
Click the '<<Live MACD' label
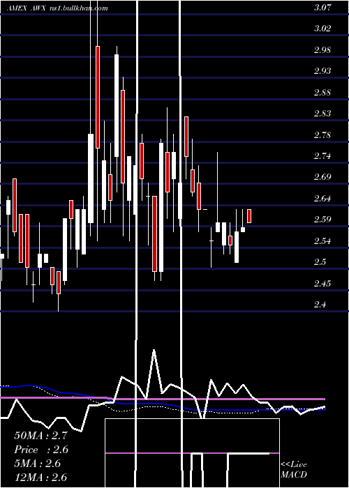point(294,469)
